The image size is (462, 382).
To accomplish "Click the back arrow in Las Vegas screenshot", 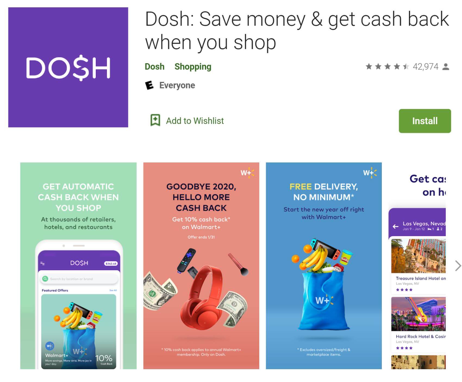I will [395, 226].
